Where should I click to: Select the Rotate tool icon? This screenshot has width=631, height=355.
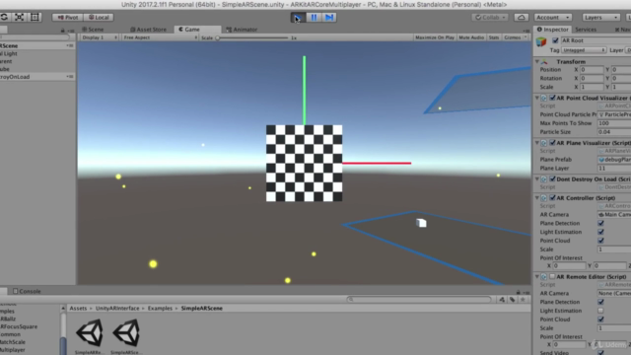(x=4, y=17)
